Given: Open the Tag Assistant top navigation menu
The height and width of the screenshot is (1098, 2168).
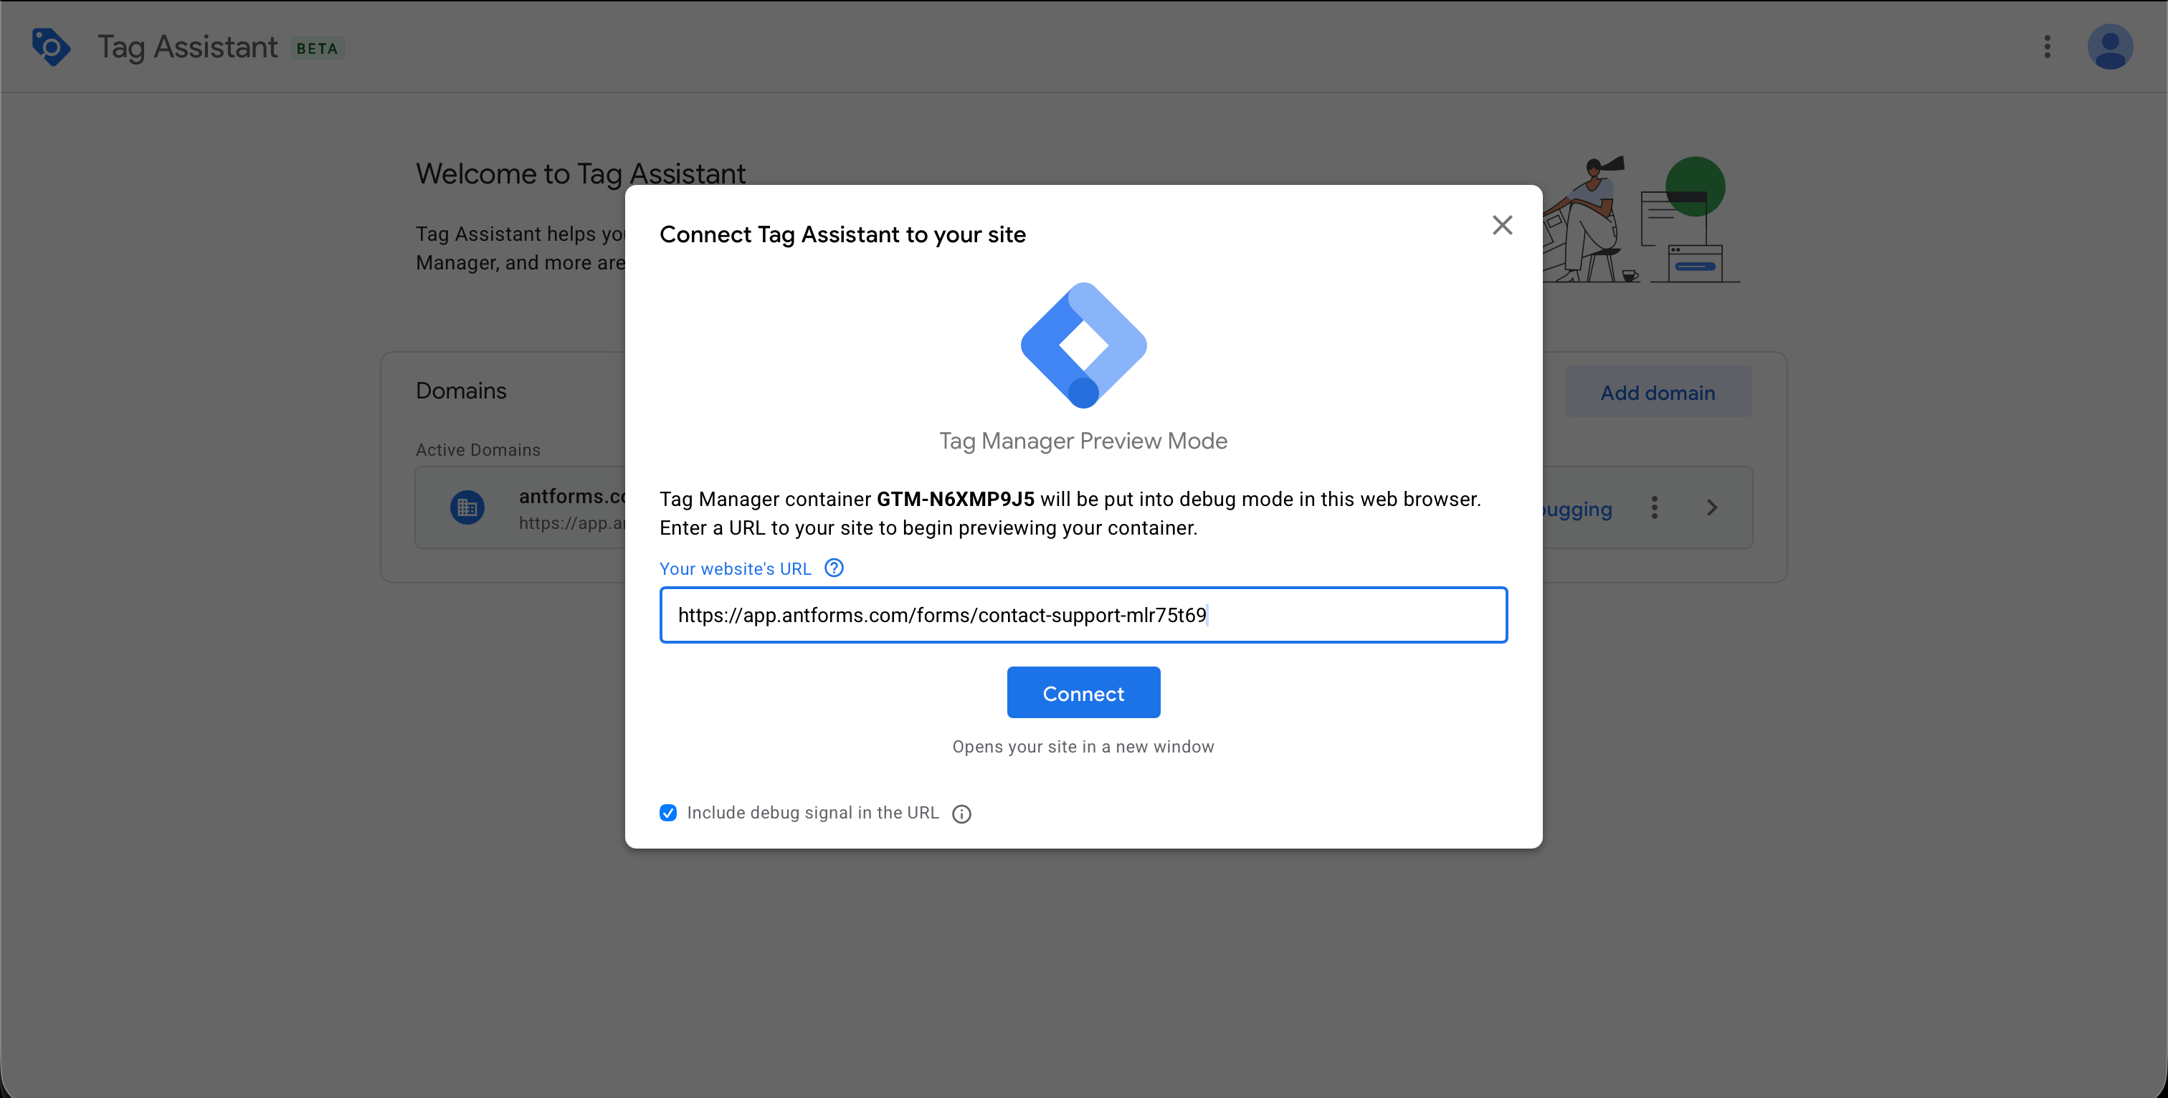Looking at the screenshot, I should (2048, 47).
